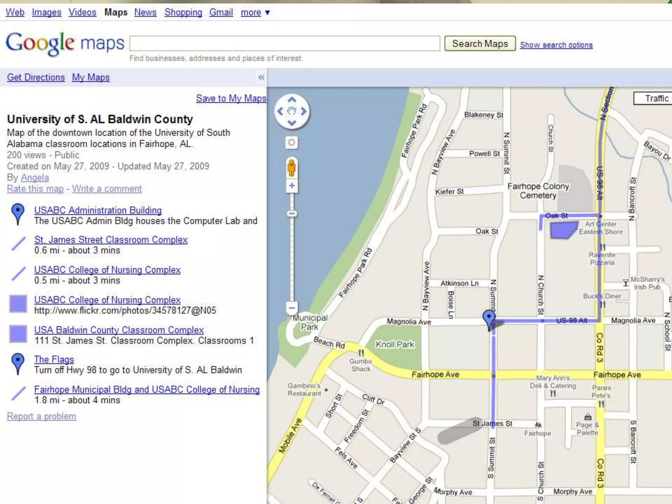The width and height of the screenshot is (672, 504).
Task: Pan the map up with arrow
Action: pyautogui.click(x=292, y=100)
